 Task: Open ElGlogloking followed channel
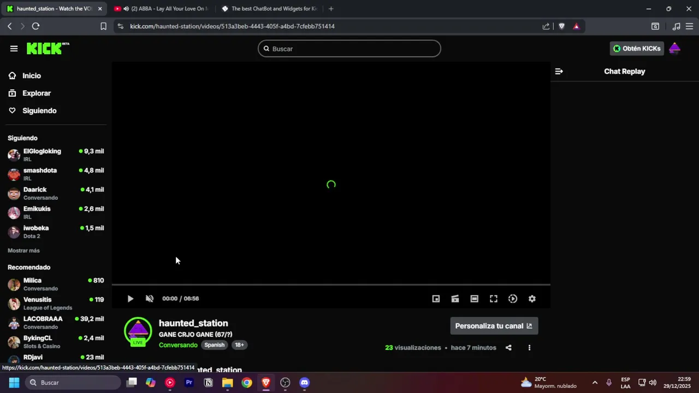[56, 155]
